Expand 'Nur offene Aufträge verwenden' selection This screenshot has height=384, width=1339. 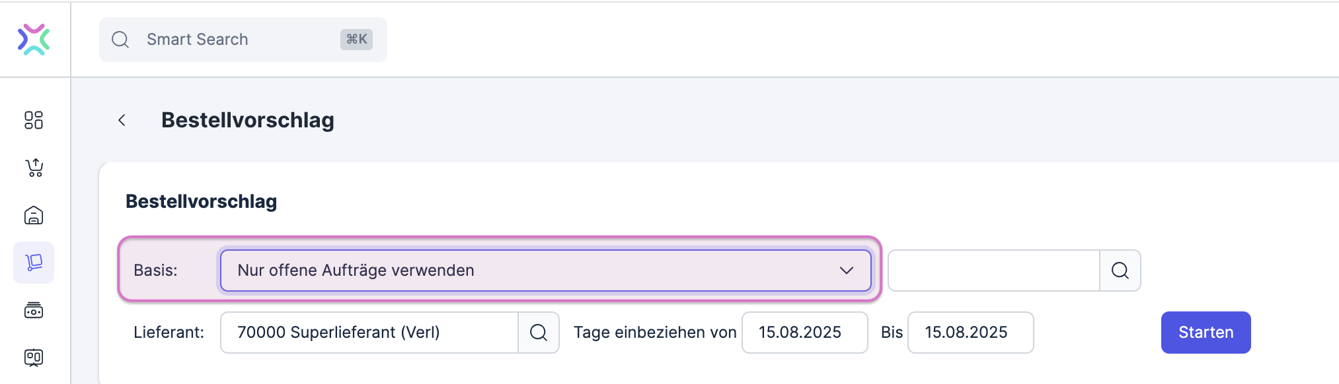(x=546, y=270)
